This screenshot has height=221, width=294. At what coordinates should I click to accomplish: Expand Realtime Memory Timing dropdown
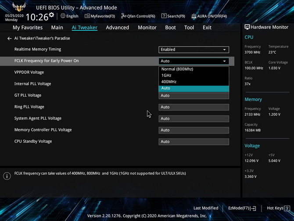[194, 50]
